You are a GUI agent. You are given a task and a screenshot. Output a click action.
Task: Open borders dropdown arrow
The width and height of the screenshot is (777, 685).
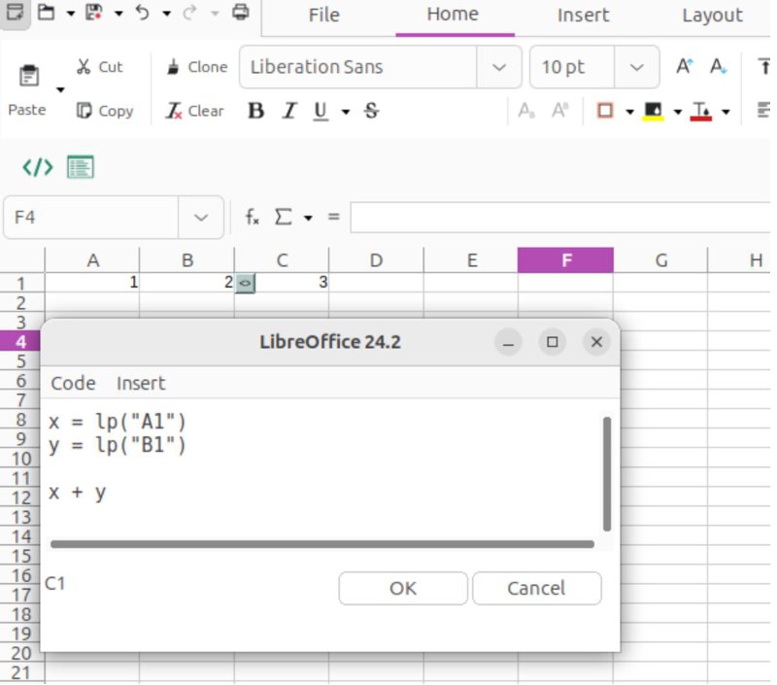(x=629, y=112)
